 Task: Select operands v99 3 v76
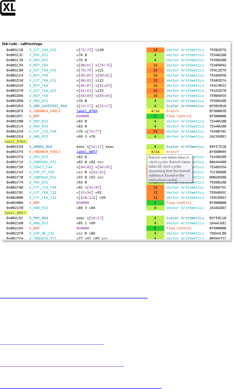(86, 136)
